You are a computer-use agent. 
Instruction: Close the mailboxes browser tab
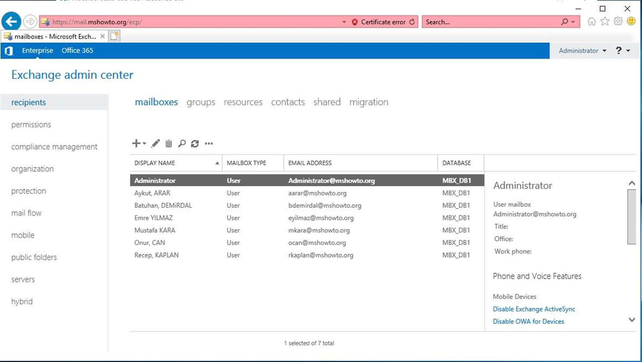coord(102,37)
